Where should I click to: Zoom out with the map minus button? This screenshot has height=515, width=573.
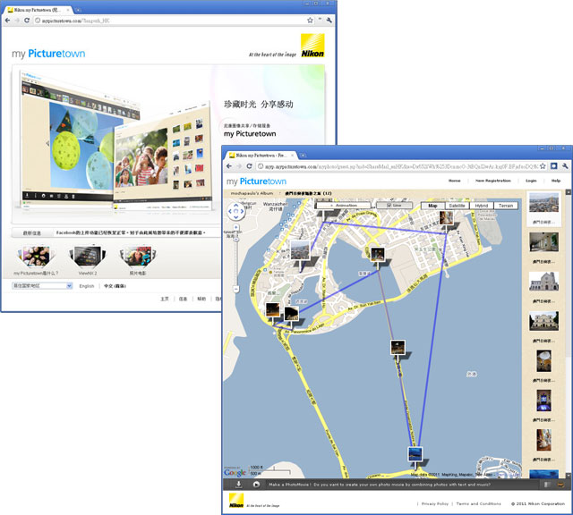coord(236,289)
